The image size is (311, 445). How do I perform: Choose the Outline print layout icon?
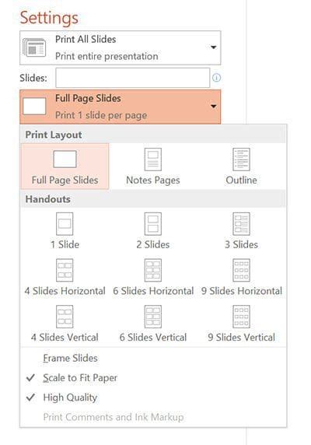pos(241,159)
